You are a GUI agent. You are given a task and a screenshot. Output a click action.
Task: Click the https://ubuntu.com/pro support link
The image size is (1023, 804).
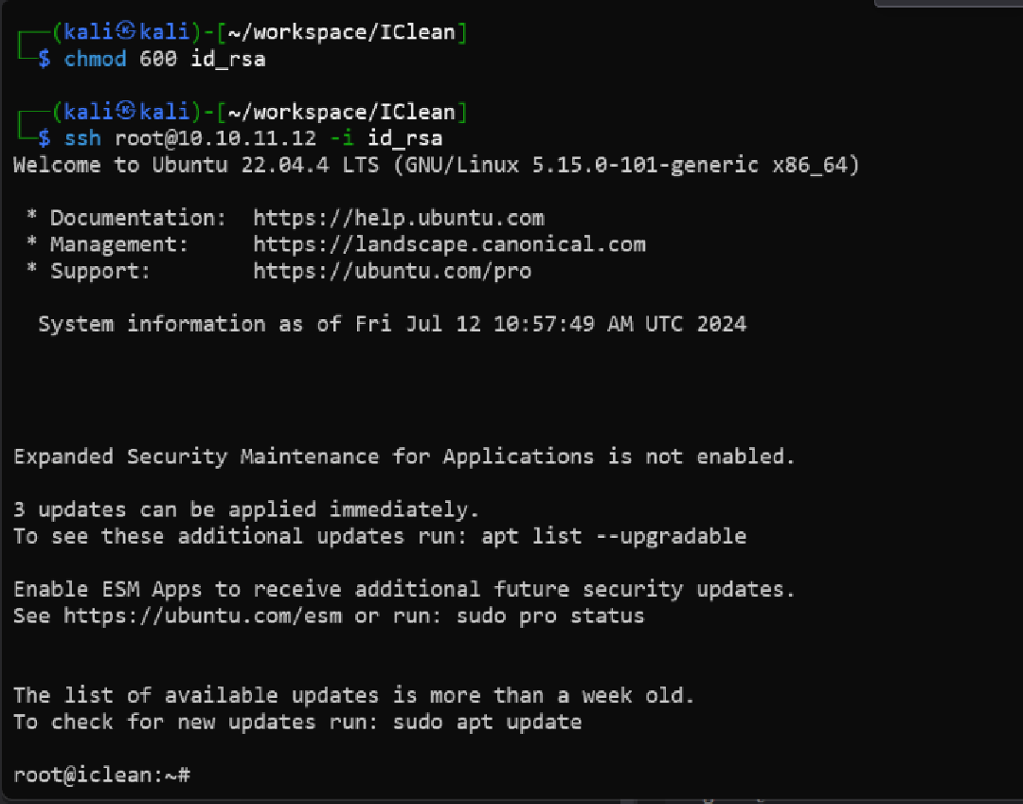pos(391,272)
